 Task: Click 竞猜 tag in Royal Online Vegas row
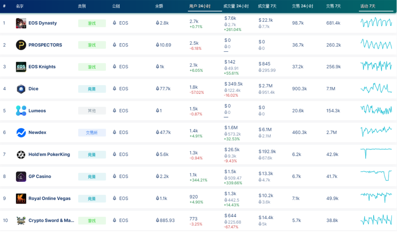[x=92, y=198]
